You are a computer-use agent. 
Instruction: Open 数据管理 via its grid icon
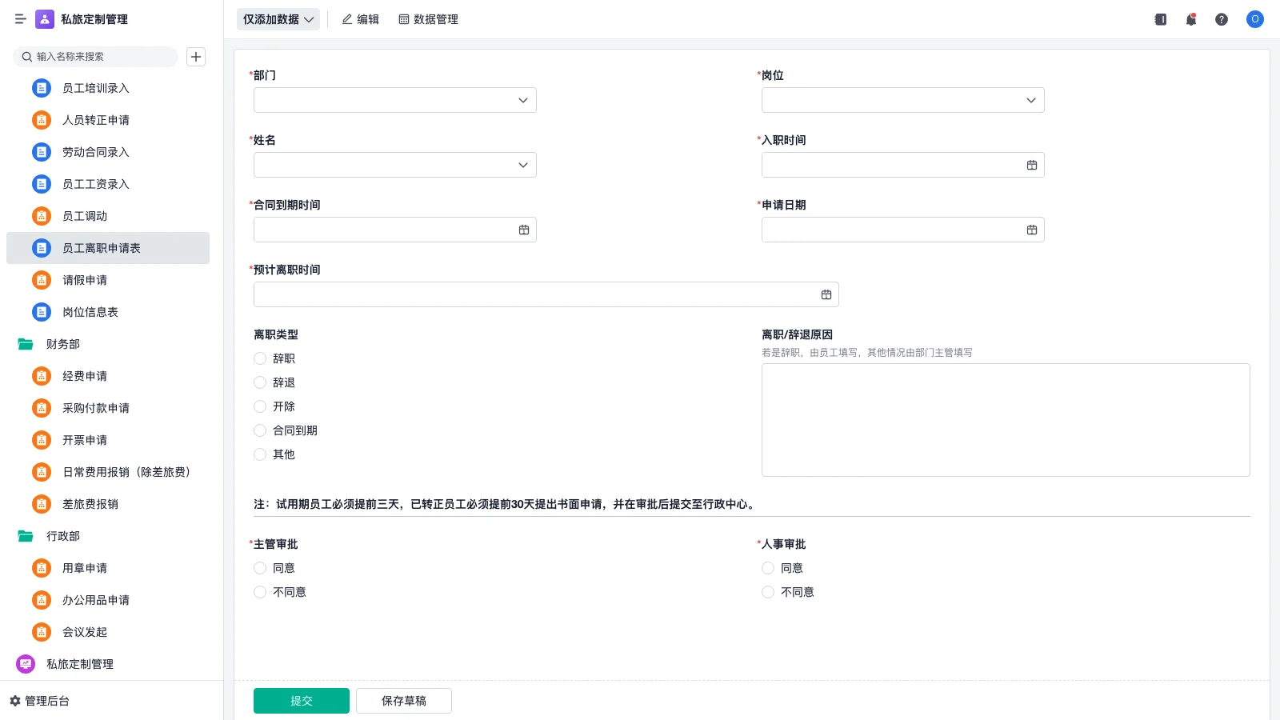point(428,19)
